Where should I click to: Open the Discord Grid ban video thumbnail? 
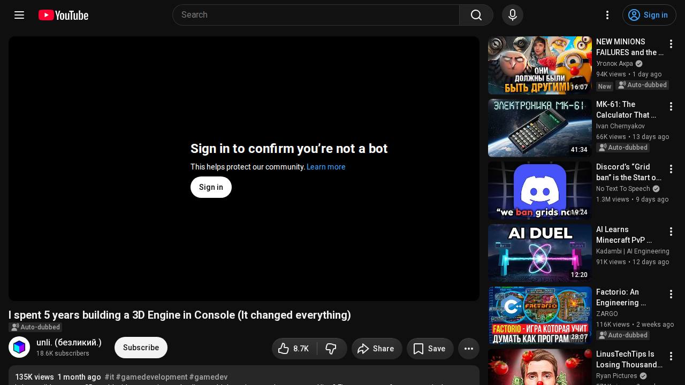[540, 190]
